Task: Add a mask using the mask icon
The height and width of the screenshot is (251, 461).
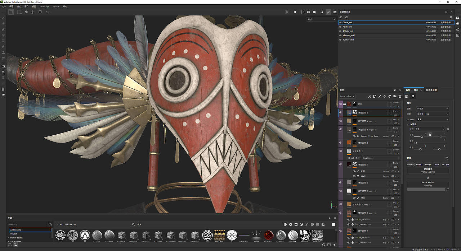Action: tap(375, 96)
